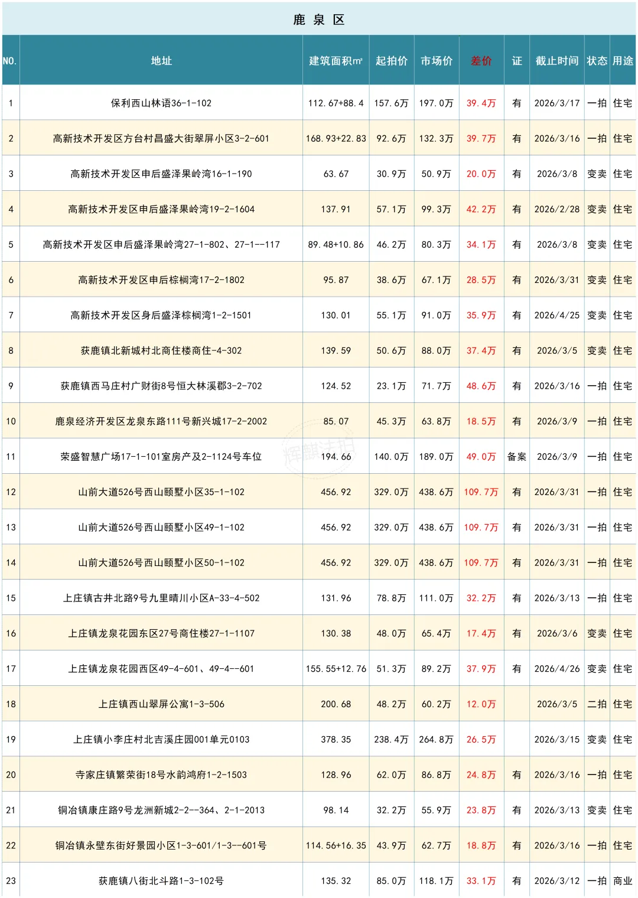Select market price 111.0万
Viewport: 638px width, 898px height.
click(x=437, y=598)
